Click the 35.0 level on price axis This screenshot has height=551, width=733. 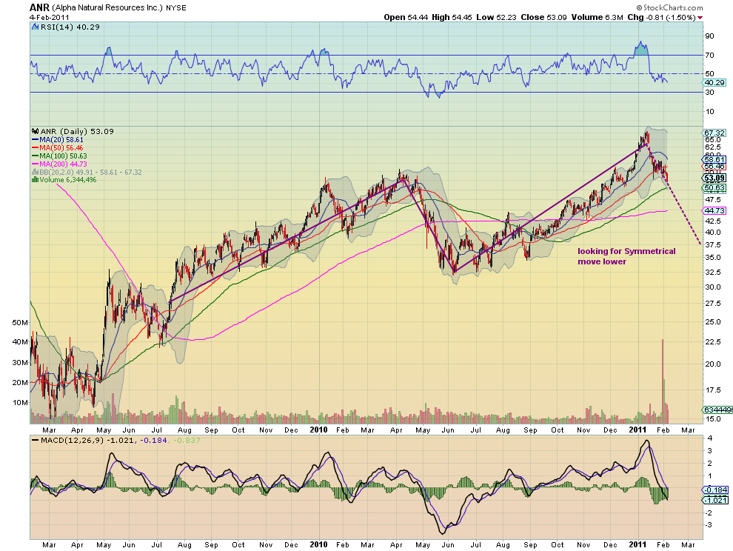(x=713, y=258)
